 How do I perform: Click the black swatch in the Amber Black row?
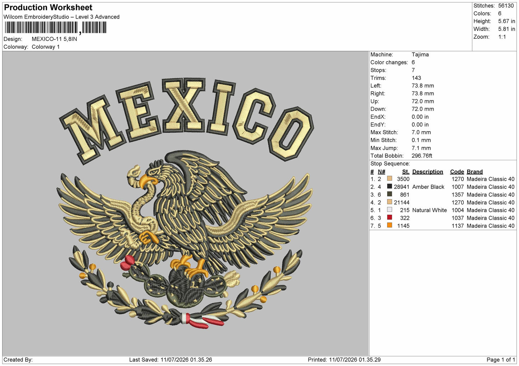[390, 186]
